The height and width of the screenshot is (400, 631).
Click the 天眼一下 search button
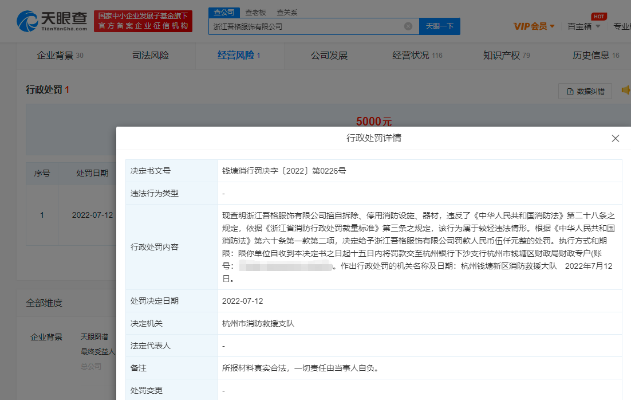[439, 26]
